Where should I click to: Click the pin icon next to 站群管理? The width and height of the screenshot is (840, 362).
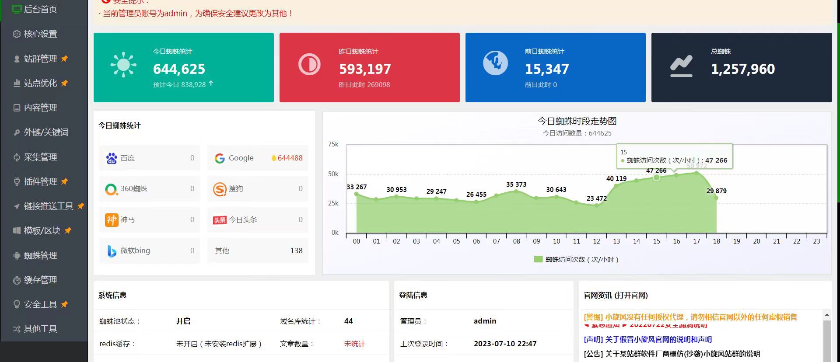coord(64,59)
